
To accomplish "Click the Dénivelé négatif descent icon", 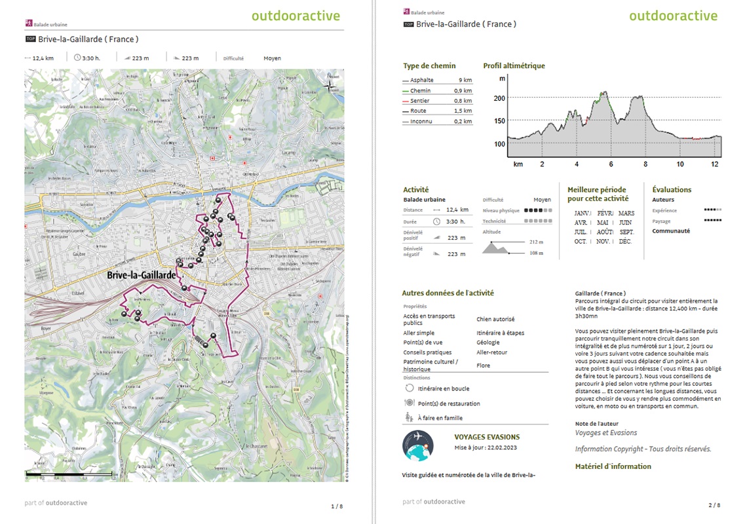I will coord(436,253).
